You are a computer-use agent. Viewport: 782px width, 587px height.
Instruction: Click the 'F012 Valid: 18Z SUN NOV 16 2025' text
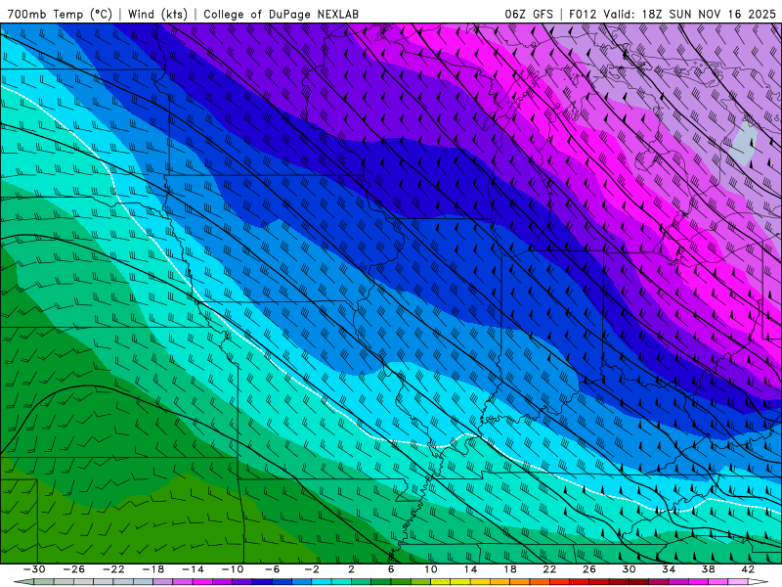(x=673, y=15)
